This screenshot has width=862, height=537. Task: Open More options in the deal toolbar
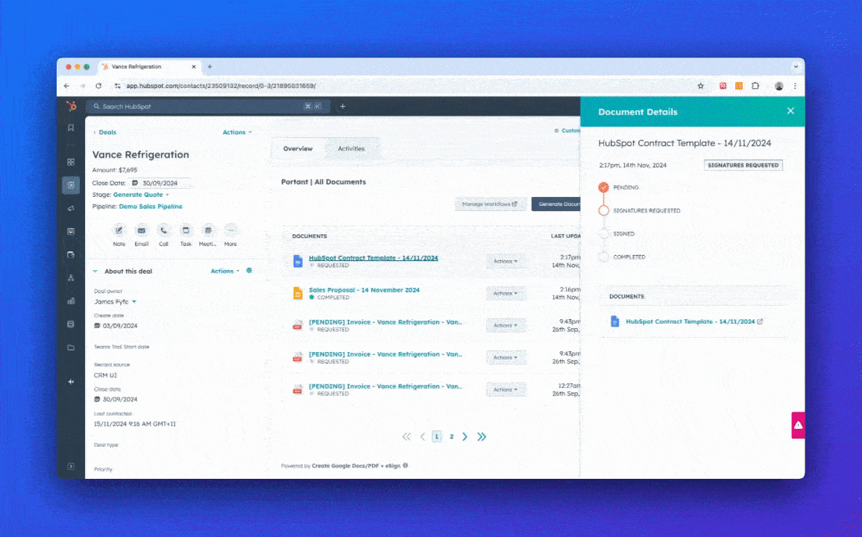230,230
